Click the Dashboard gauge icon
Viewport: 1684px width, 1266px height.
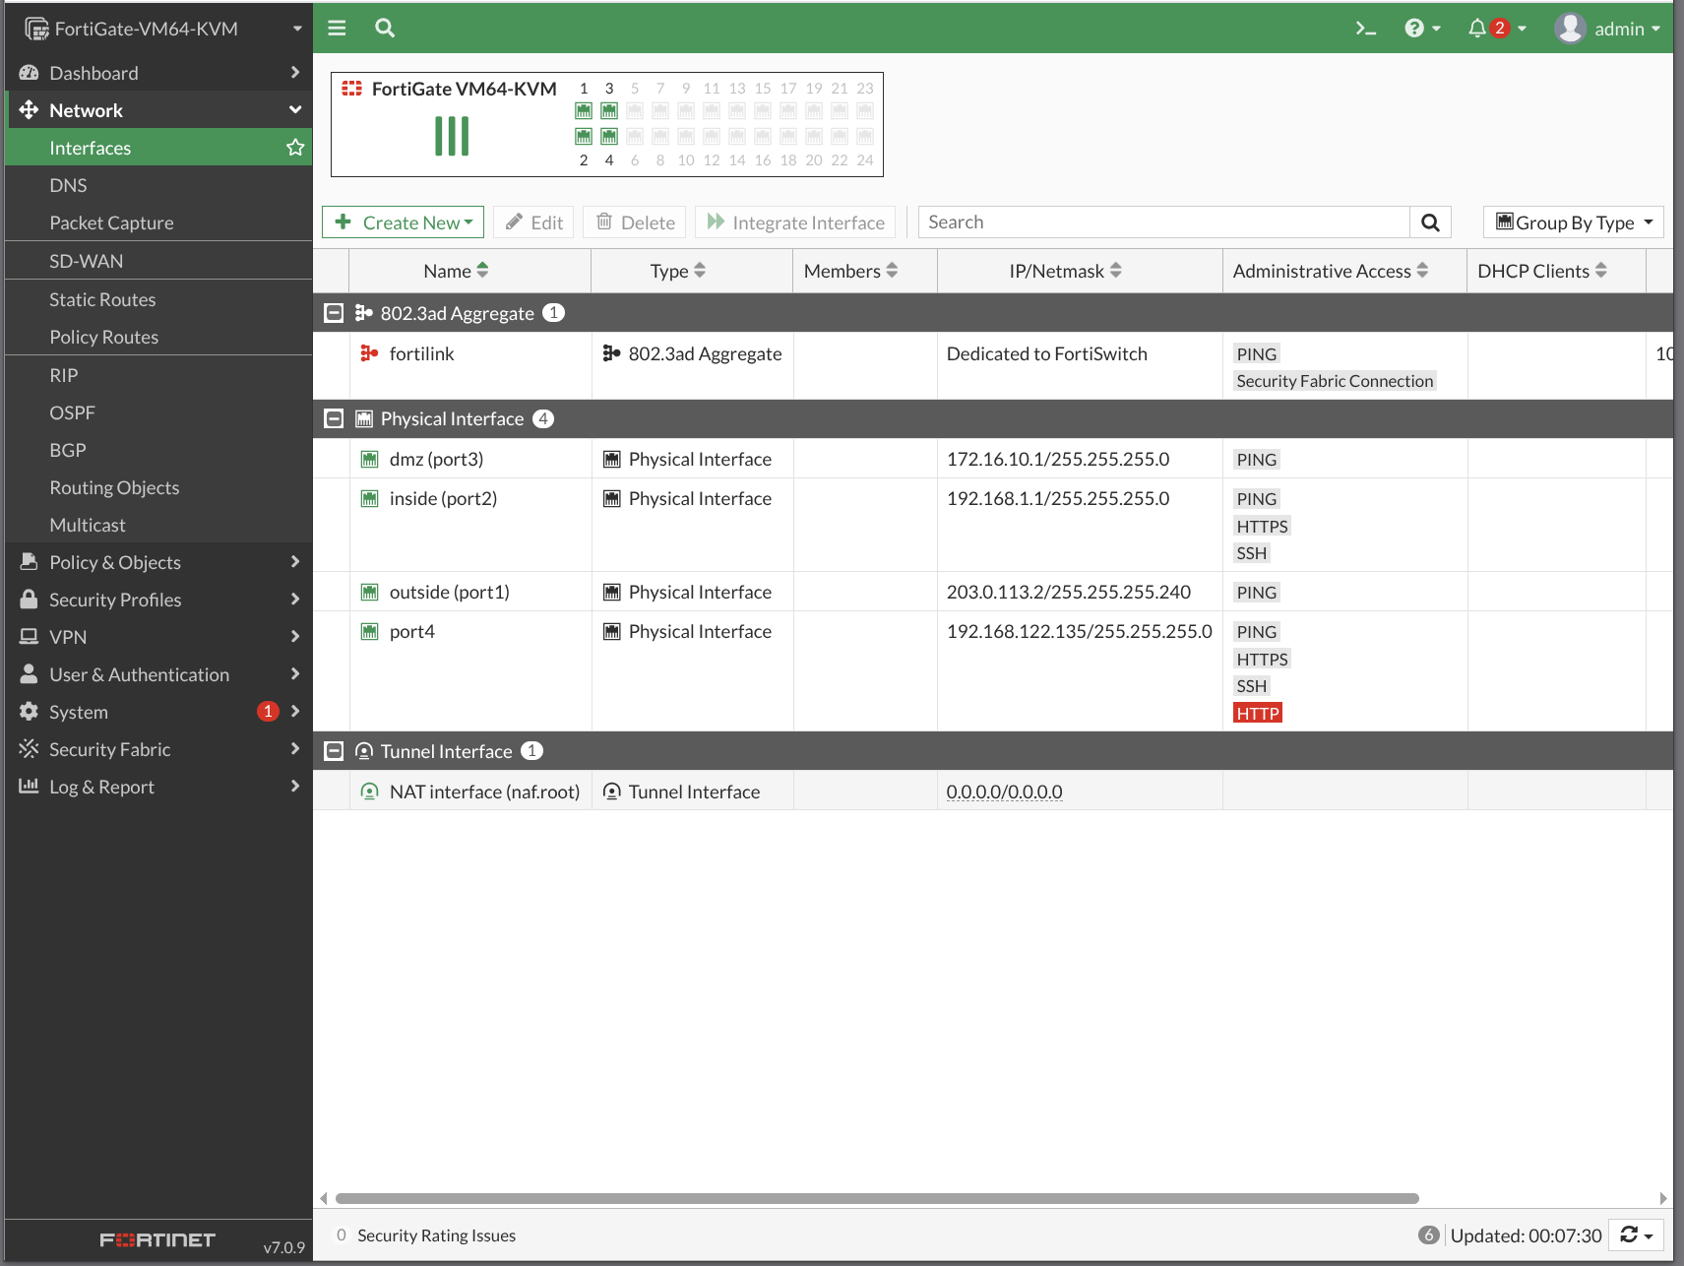29,73
